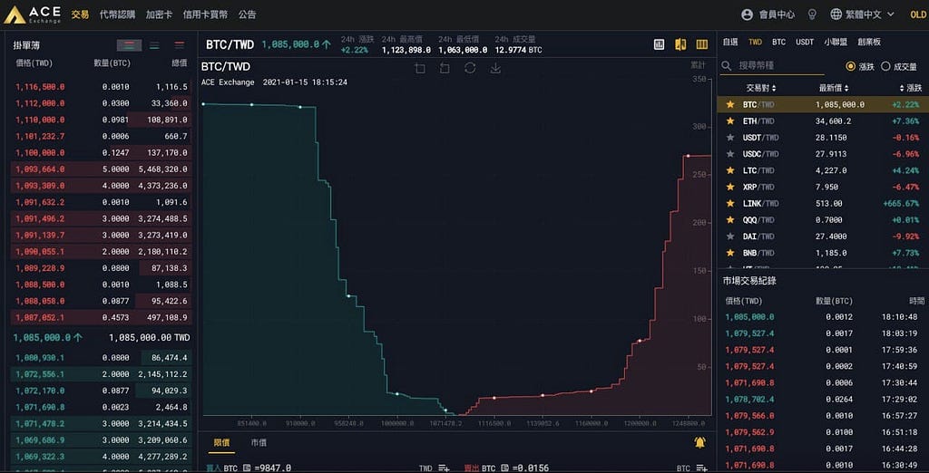The height and width of the screenshot is (473, 929).
Task: Select the QQQ/TWD trading pair row
Action: [823, 219]
